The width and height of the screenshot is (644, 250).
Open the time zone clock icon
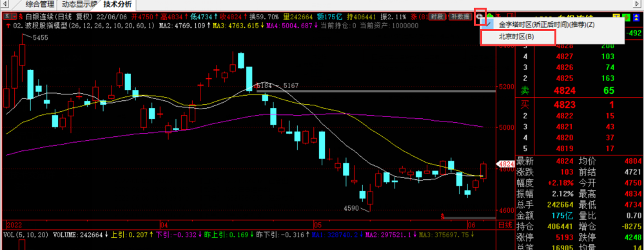point(480,17)
